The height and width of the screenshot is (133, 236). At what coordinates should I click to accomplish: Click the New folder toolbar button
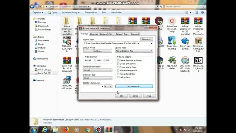point(117,13)
